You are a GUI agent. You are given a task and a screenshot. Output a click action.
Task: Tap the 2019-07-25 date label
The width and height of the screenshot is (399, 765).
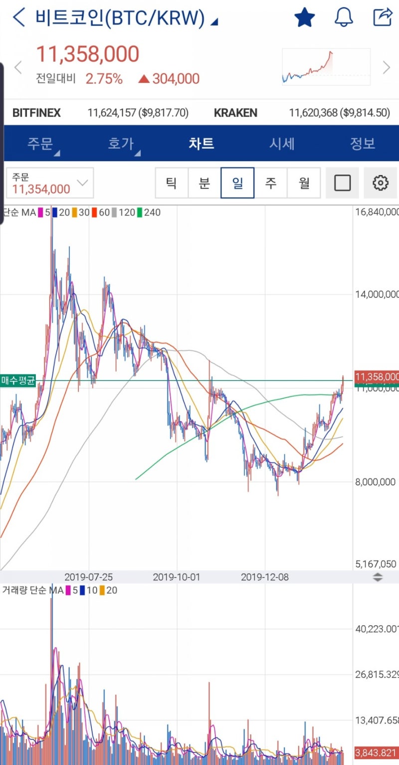tap(89, 577)
